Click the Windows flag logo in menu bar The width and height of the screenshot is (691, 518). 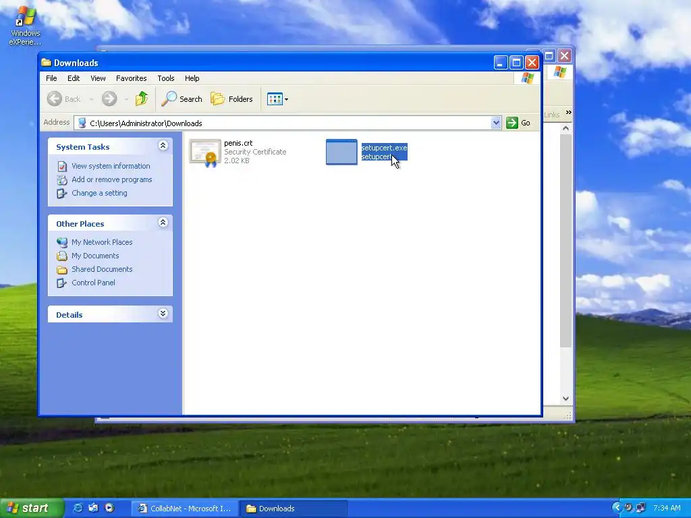528,78
